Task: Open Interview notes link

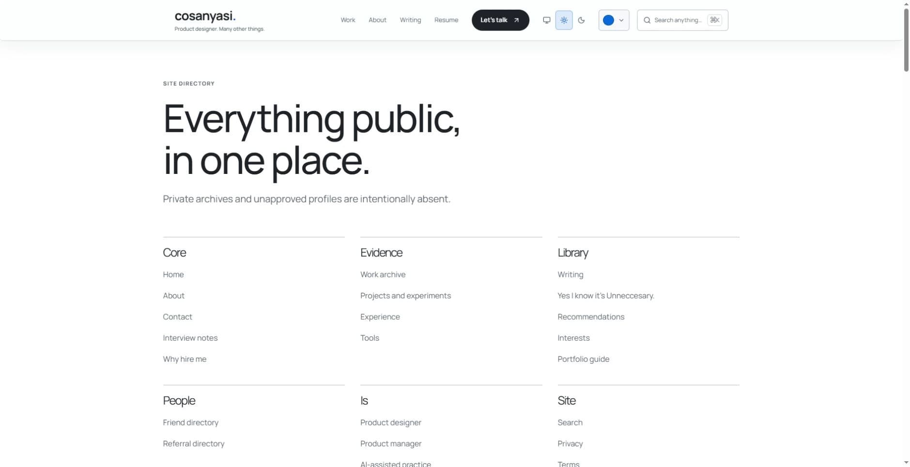Action: click(190, 338)
